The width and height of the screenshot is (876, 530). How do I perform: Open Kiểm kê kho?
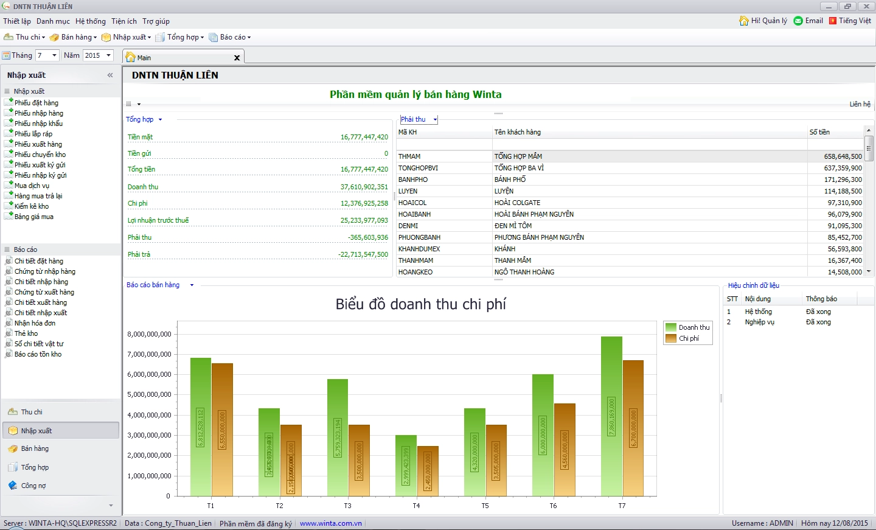click(x=32, y=206)
